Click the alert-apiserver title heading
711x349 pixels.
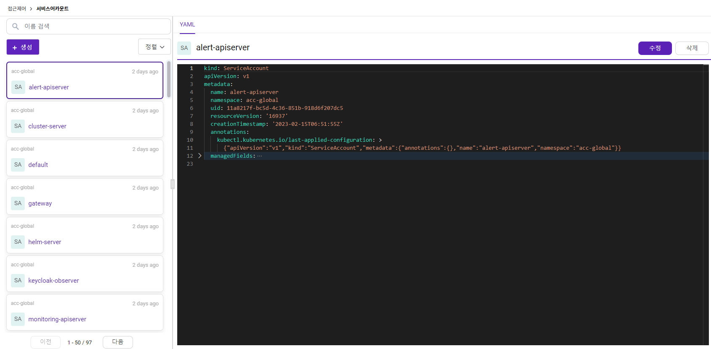tap(223, 48)
